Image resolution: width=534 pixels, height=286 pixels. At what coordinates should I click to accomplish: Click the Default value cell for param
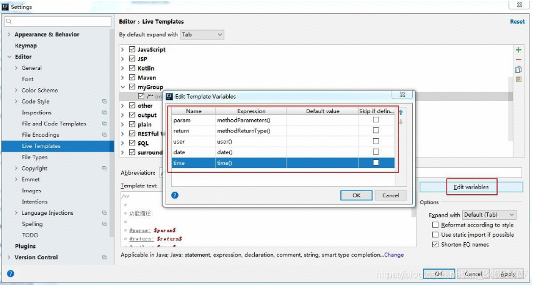click(x=322, y=120)
